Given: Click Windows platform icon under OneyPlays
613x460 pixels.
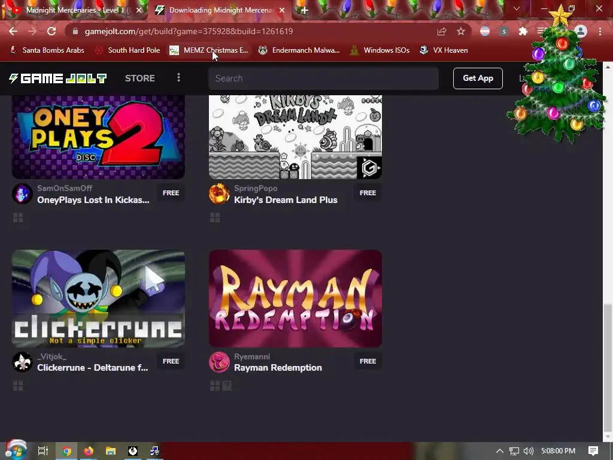Looking at the screenshot, I should click(x=18, y=217).
